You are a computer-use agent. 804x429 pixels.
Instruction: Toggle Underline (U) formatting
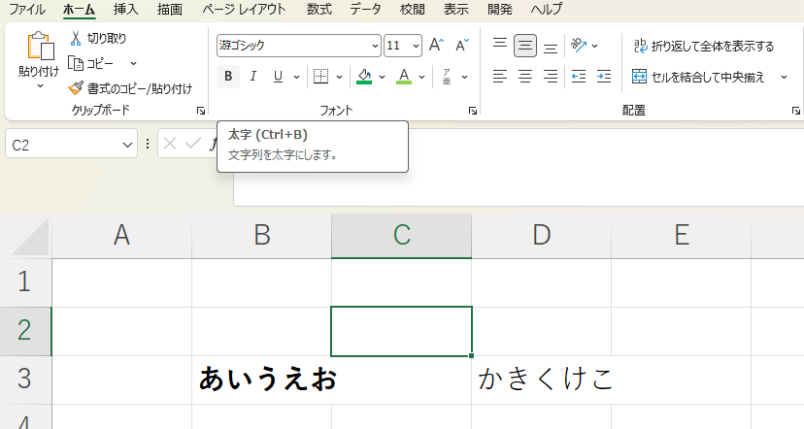pyautogui.click(x=278, y=77)
